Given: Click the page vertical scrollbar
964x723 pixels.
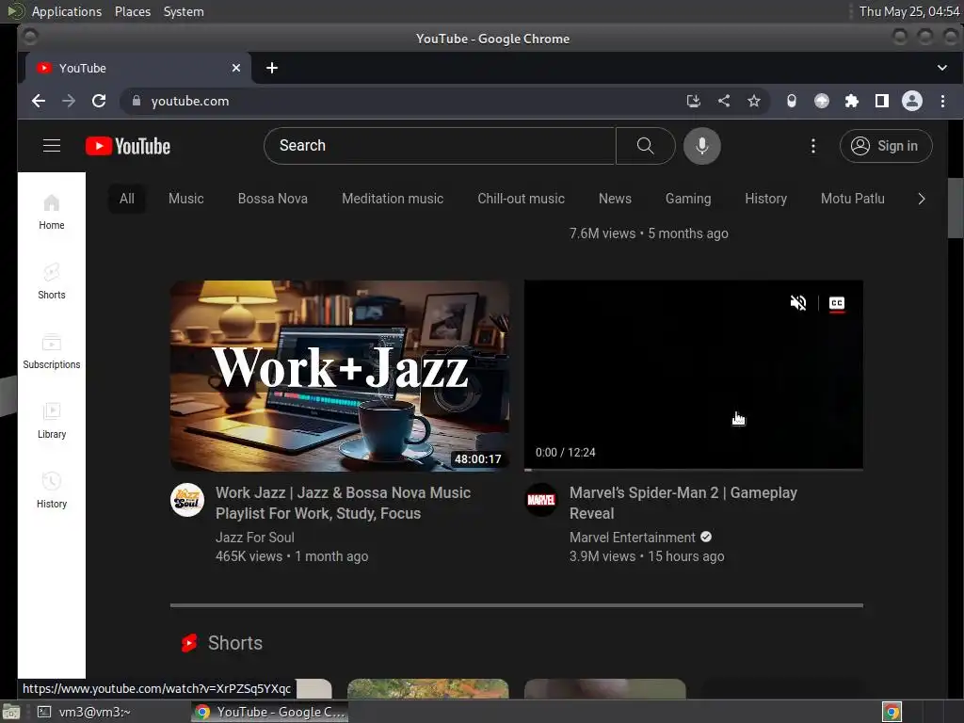Looking at the screenshot, I should (x=956, y=207).
